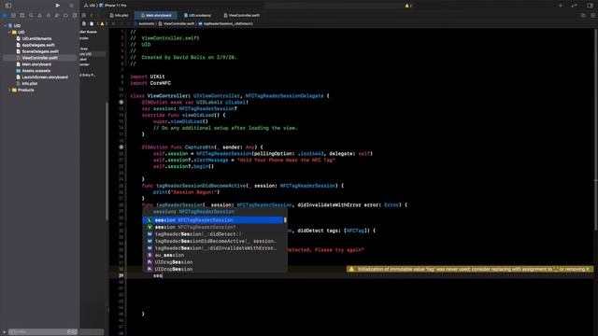Open UID.entitlements in the navigator
Screen dimensions: 598x336
pyautogui.click(x=34, y=38)
